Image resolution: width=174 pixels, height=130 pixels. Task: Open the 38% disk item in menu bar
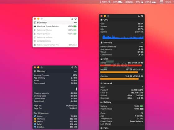pos(118,2)
